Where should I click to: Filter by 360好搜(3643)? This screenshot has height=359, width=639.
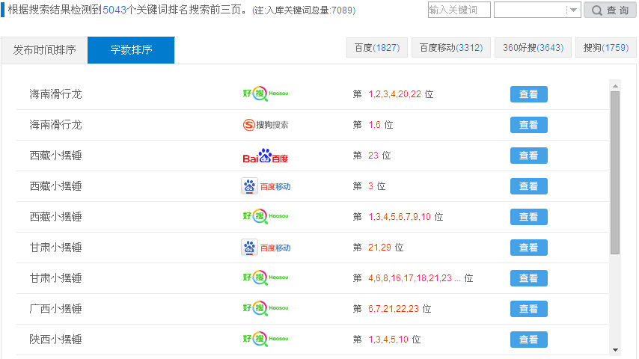click(x=533, y=48)
